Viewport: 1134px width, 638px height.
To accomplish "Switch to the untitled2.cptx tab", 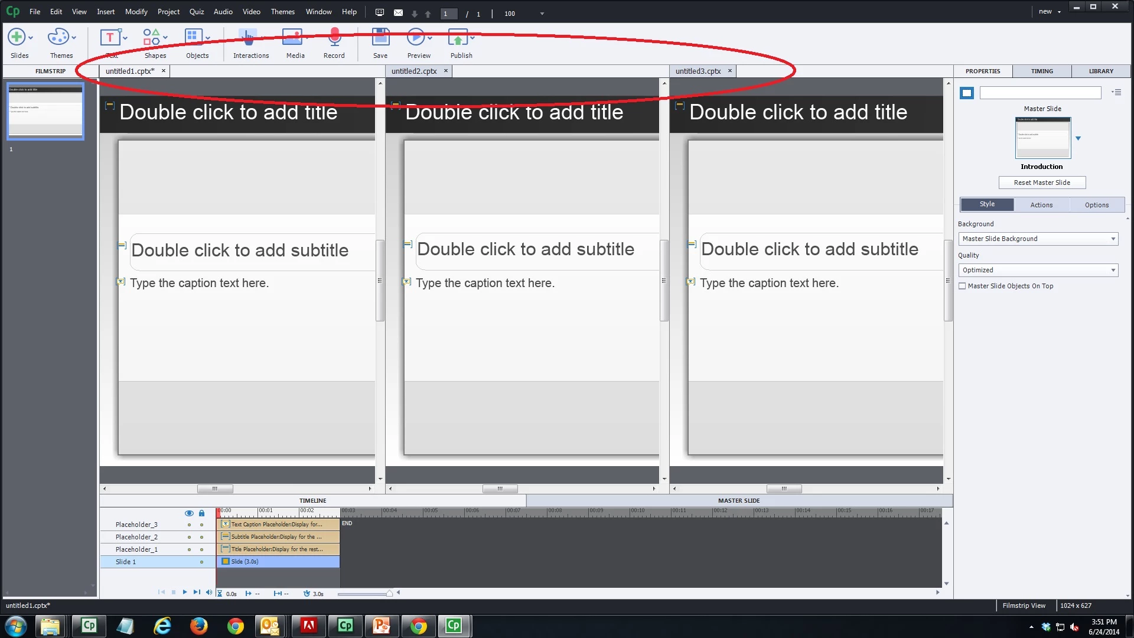I will pos(414,71).
